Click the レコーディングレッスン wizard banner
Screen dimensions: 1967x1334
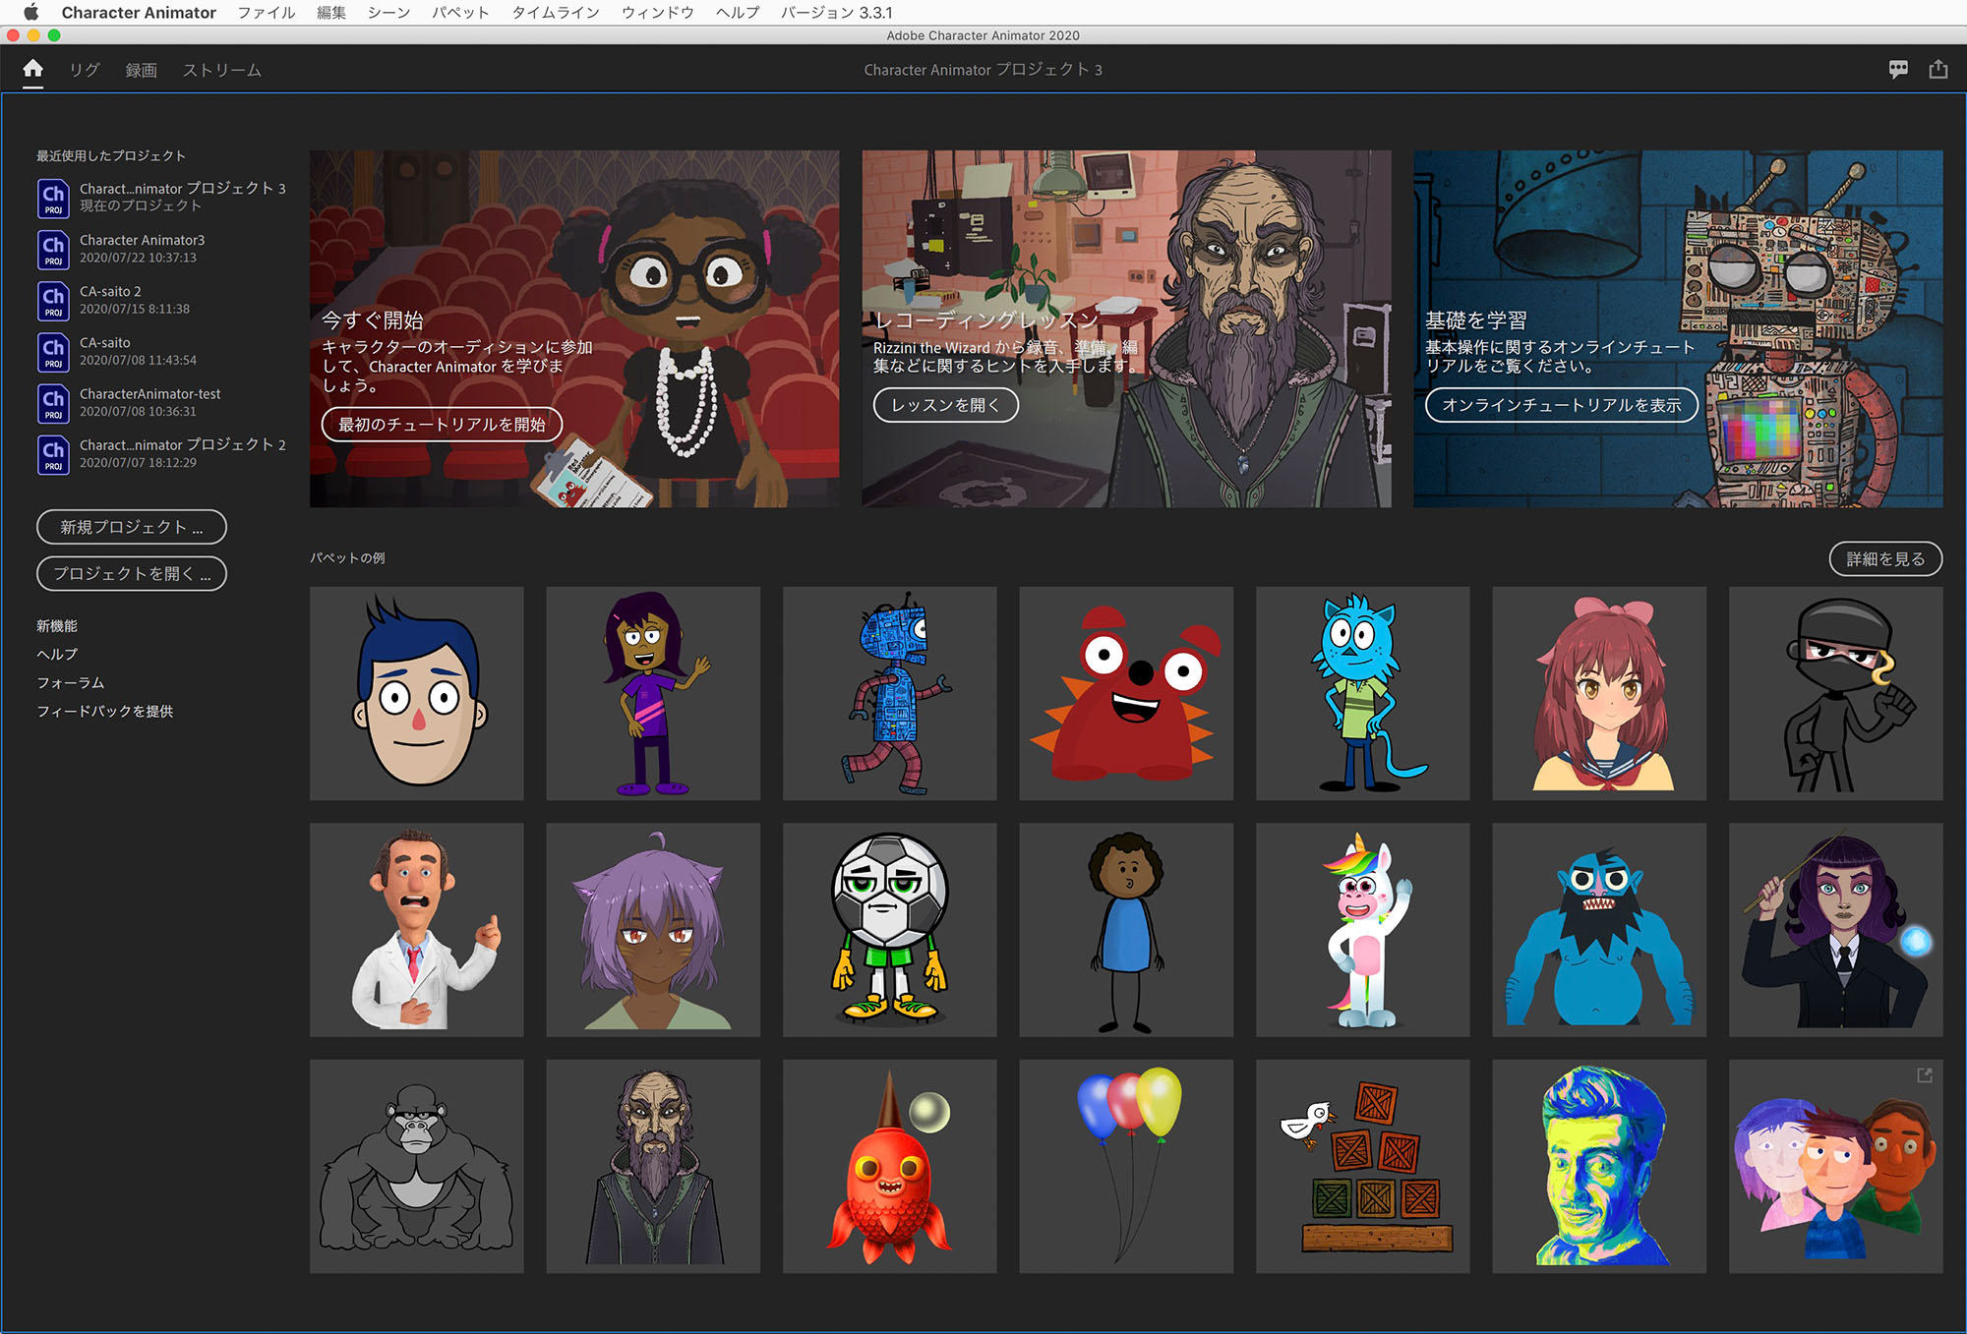[1126, 328]
